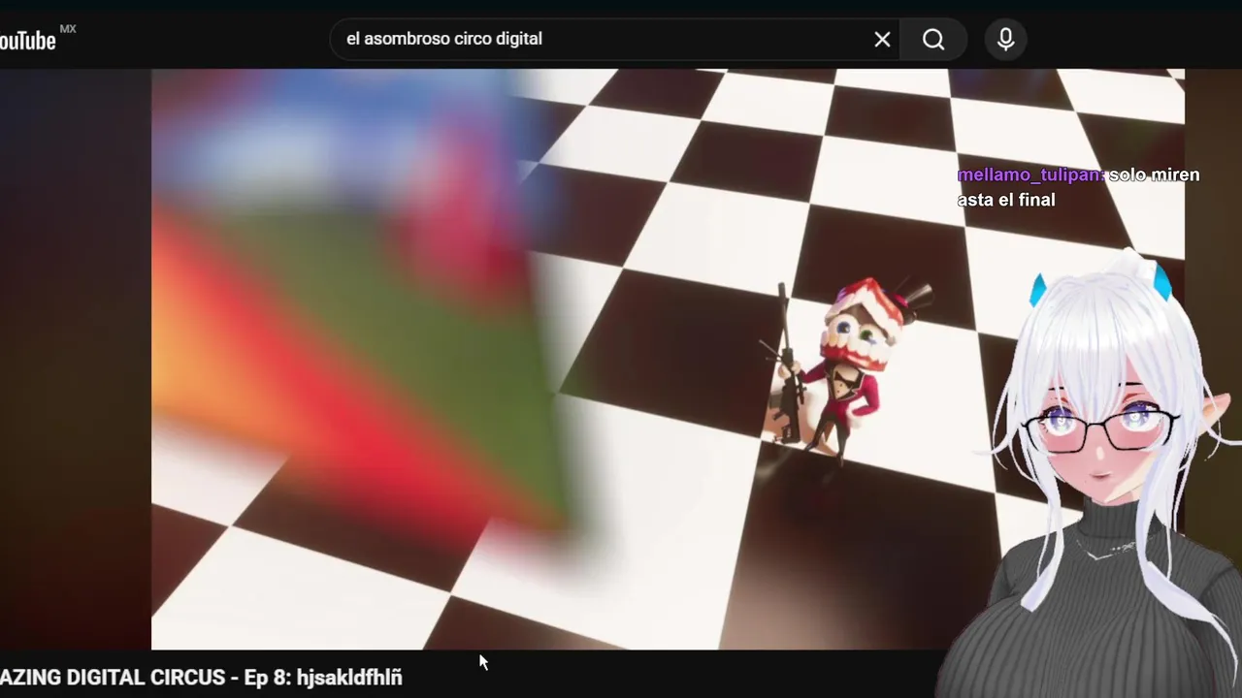Viewport: 1242px width, 698px height.
Task: Run the search with the magnifying glass button
Action: click(x=933, y=40)
